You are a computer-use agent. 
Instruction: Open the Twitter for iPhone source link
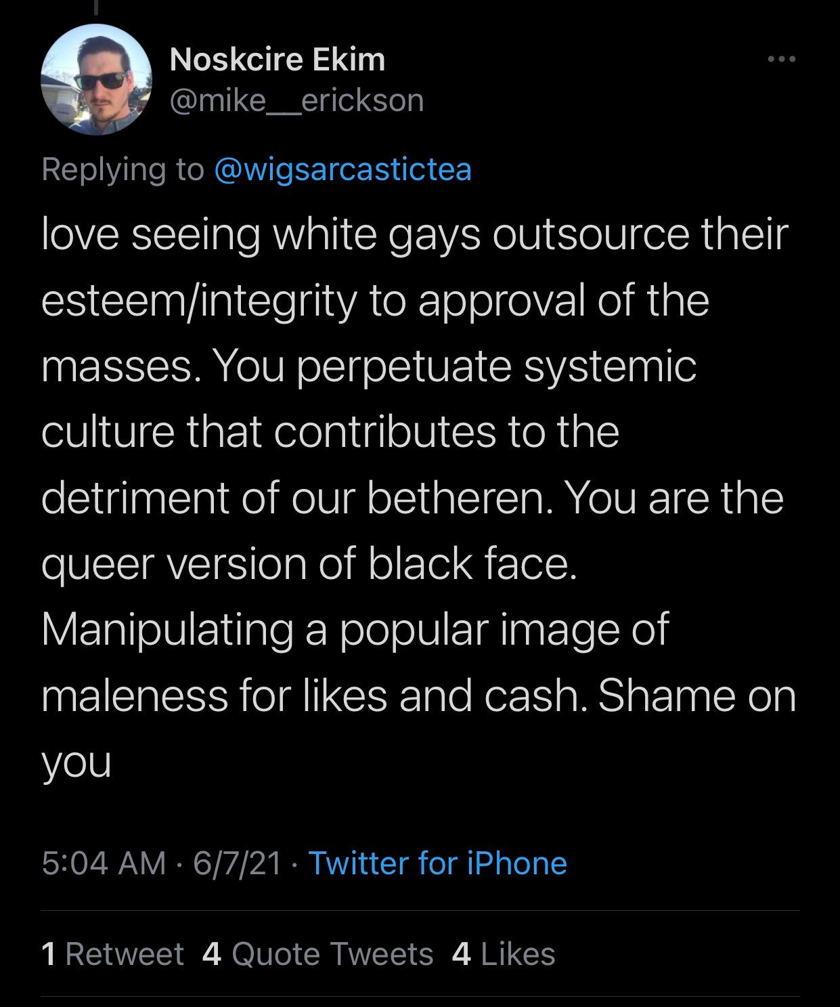click(x=437, y=863)
